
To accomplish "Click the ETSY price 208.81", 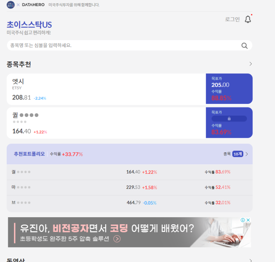I will (x=21, y=97).
